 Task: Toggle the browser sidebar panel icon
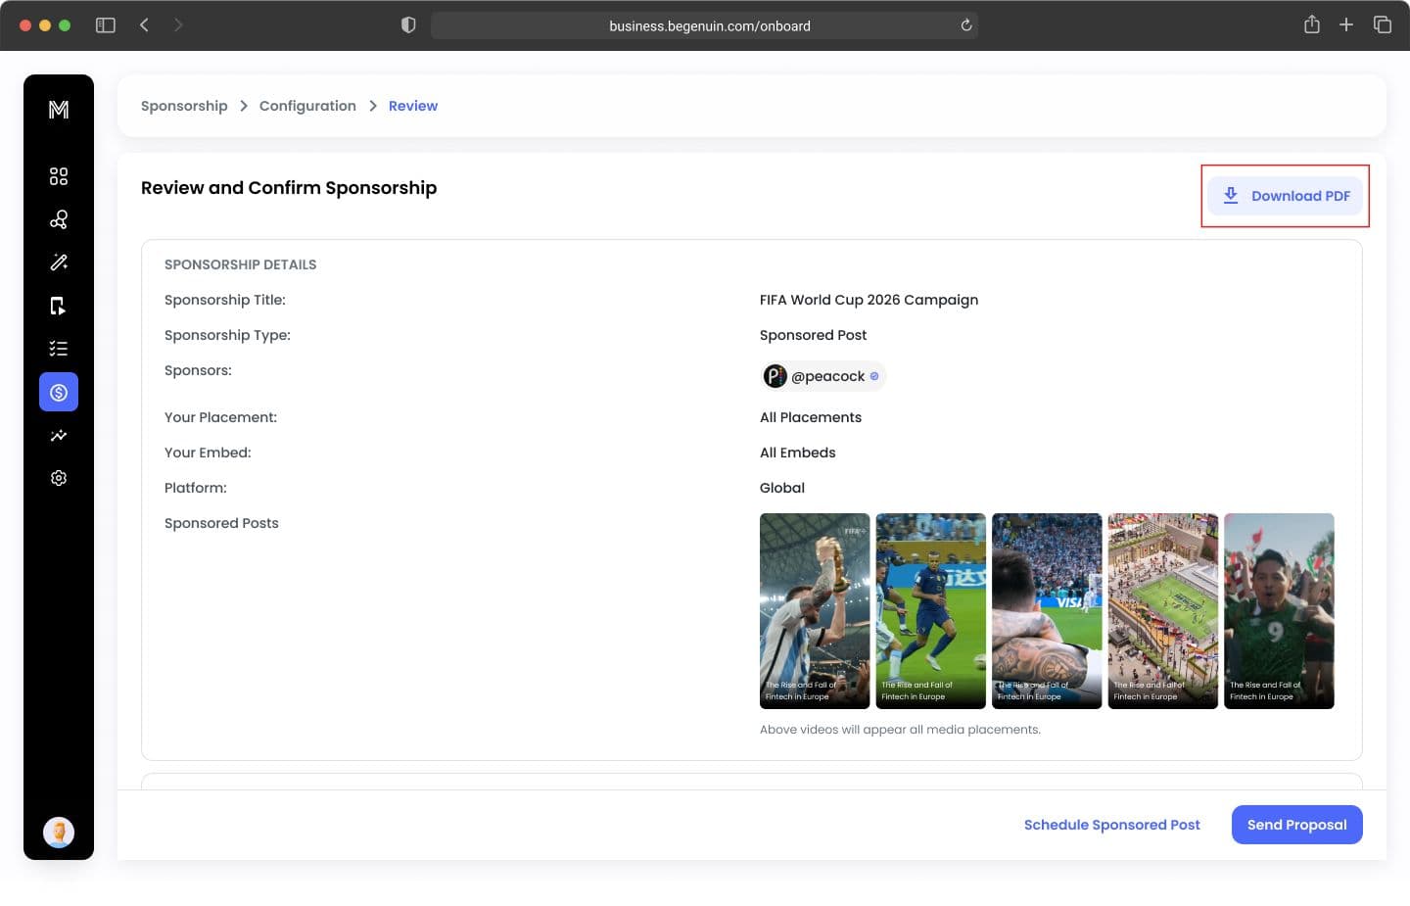click(x=106, y=25)
